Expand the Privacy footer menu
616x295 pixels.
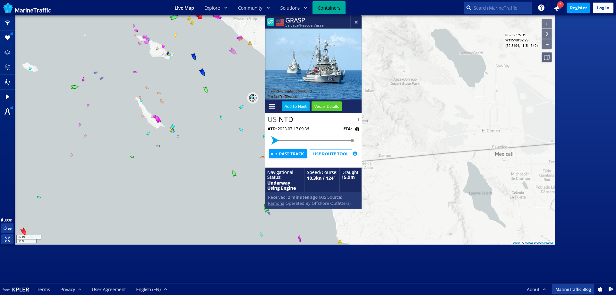tap(71, 290)
